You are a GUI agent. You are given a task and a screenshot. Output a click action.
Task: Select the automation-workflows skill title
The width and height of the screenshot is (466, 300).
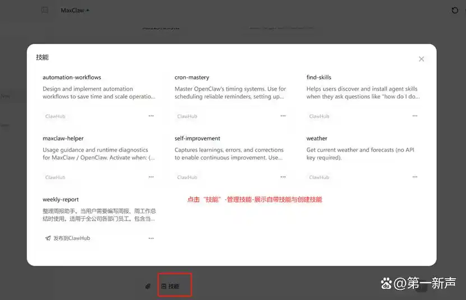pyautogui.click(x=72, y=77)
